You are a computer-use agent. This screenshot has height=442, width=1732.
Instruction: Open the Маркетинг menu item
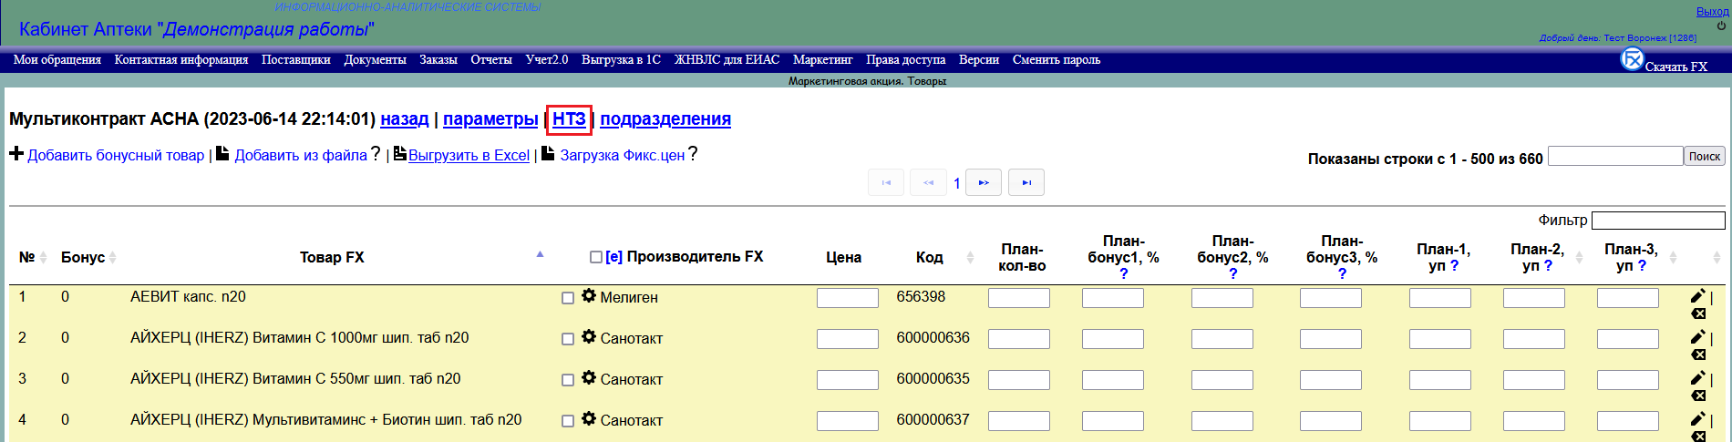(x=822, y=60)
